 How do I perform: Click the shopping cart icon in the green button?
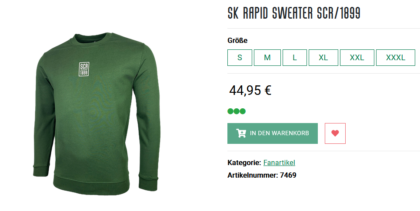[241, 133]
